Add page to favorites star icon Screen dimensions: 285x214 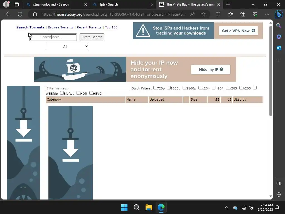[x=203, y=14]
